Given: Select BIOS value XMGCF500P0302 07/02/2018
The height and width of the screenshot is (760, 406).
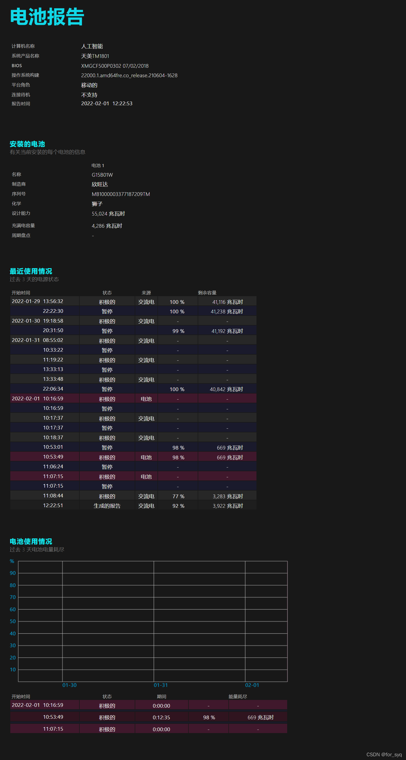Looking at the screenshot, I should 115,66.
